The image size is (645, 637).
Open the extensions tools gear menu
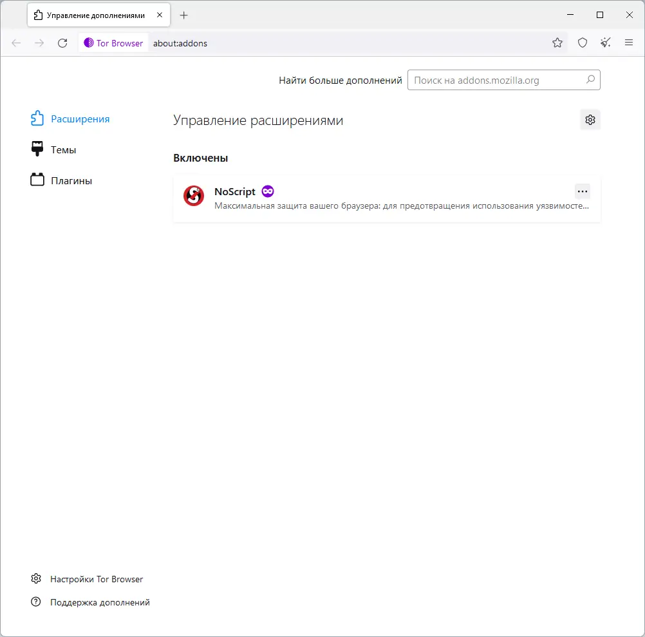pyautogui.click(x=590, y=120)
